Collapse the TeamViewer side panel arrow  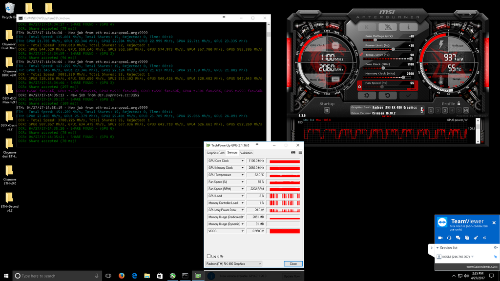(x=432, y=248)
